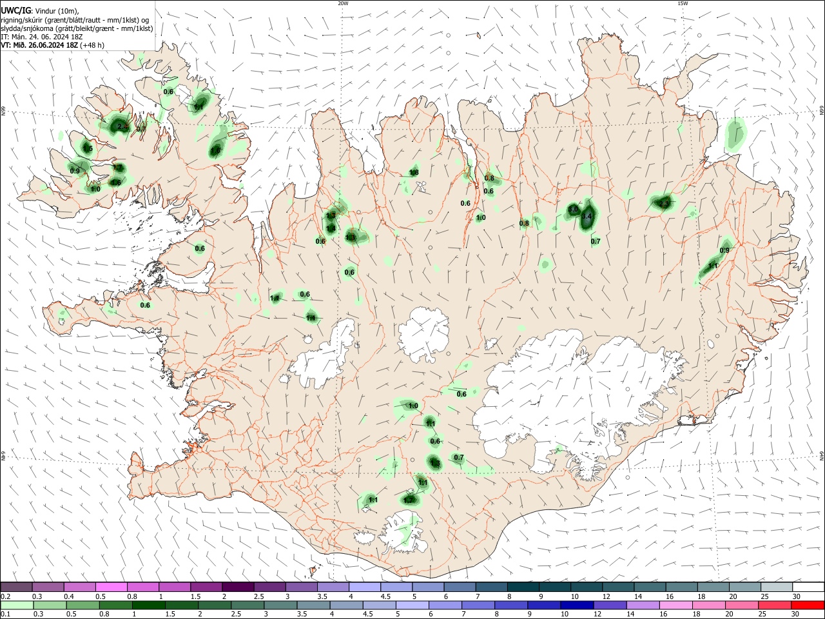This screenshot has height=619, width=825.
Task: Select the lavender swatch labelled 4 in the upper legend
Action: [x=364, y=587]
